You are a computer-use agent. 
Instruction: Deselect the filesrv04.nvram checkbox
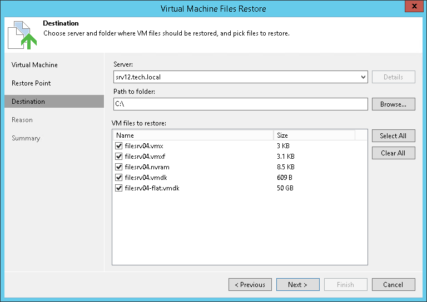point(118,167)
